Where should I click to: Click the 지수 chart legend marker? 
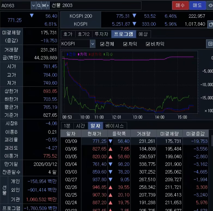pos(104,54)
